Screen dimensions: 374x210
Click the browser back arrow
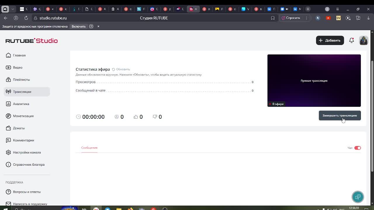(6, 18)
